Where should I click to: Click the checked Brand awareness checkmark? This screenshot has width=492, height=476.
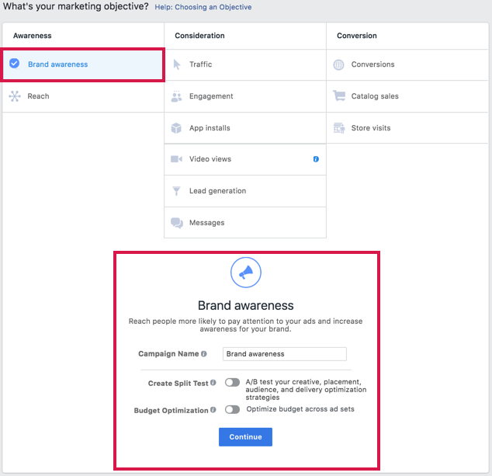pos(14,64)
